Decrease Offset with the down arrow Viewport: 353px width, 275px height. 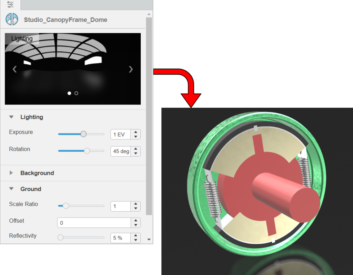[x=135, y=225]
